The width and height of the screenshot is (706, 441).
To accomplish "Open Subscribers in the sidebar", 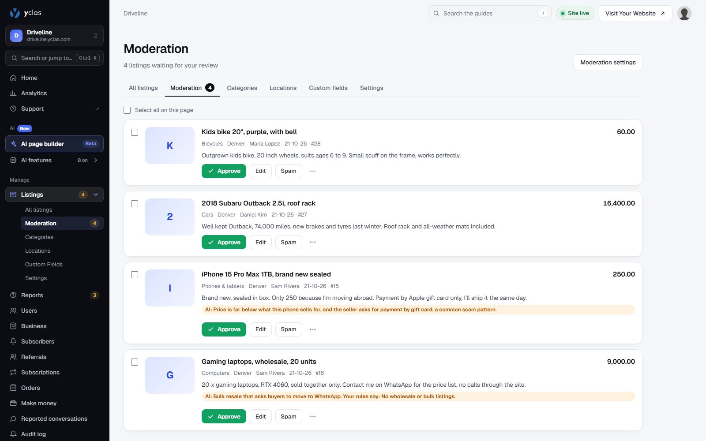I will 54,341.
